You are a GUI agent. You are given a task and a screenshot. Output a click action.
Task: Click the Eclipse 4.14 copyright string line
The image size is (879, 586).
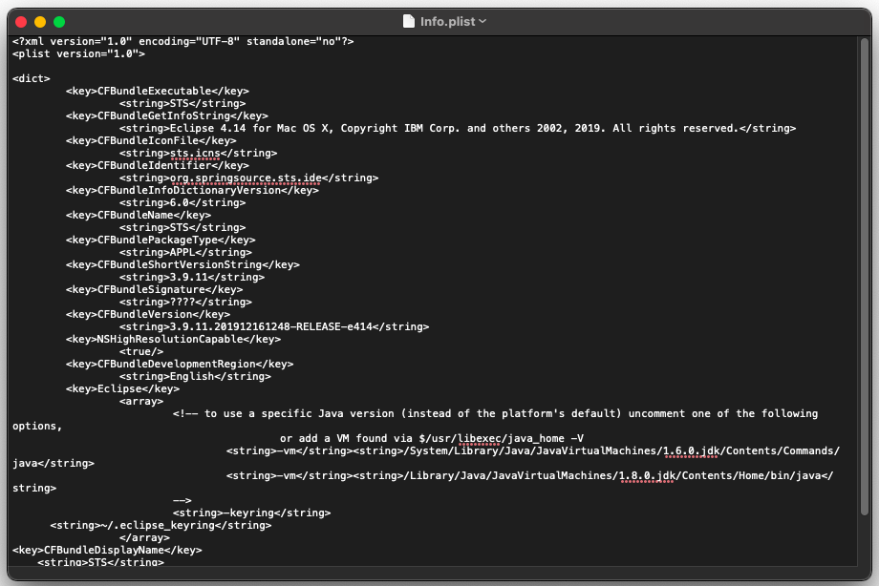[458, 128]
